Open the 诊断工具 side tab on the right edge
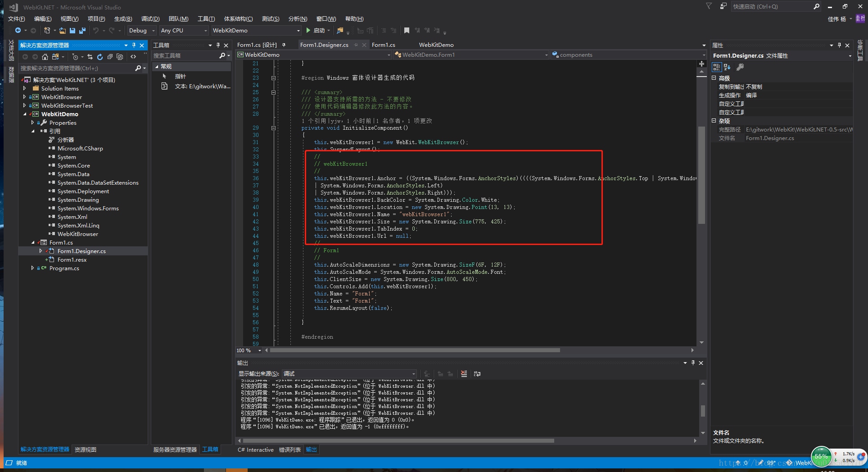The height and width of the screenshot is (472, 868). [860, 50]
